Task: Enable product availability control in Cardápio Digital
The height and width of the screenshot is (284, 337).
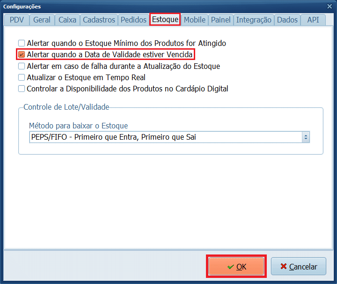Action: [22, 89]
